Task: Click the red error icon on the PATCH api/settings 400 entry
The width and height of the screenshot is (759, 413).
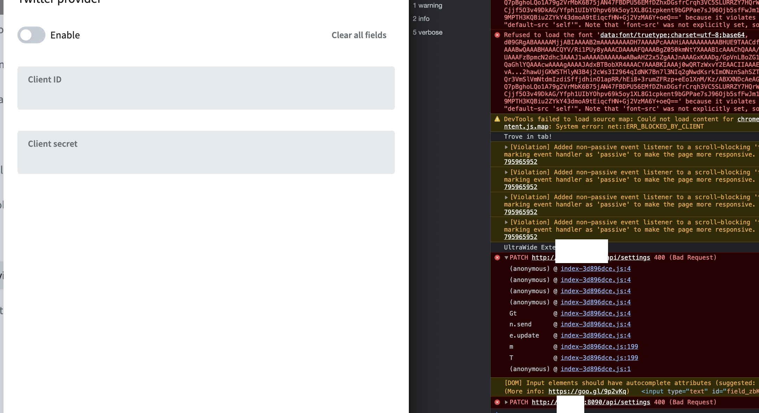Action: click(x=497, y=258)
